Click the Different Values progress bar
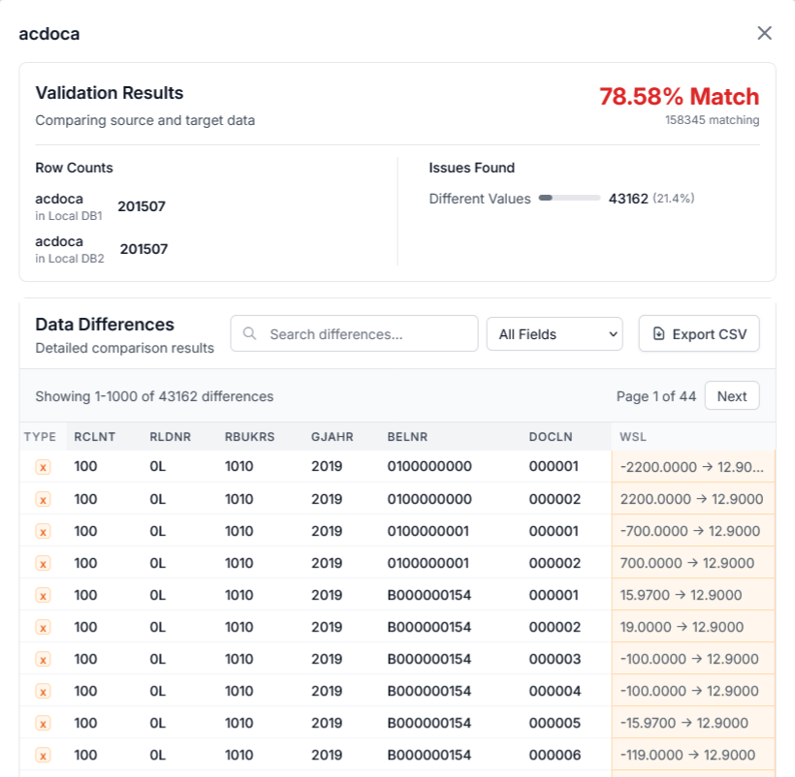Screen dimensions: 795x777 [x=569, y=199]
